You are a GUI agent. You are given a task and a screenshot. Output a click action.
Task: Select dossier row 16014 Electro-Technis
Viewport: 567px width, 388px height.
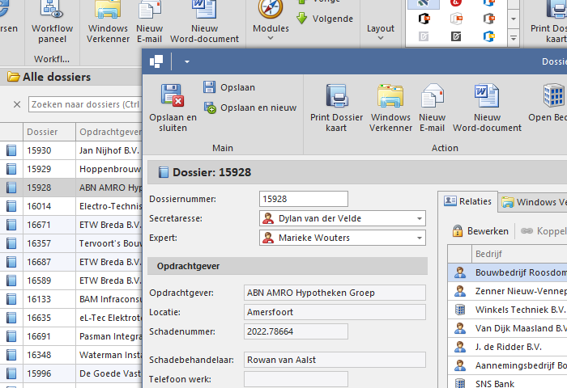point(71,206)
